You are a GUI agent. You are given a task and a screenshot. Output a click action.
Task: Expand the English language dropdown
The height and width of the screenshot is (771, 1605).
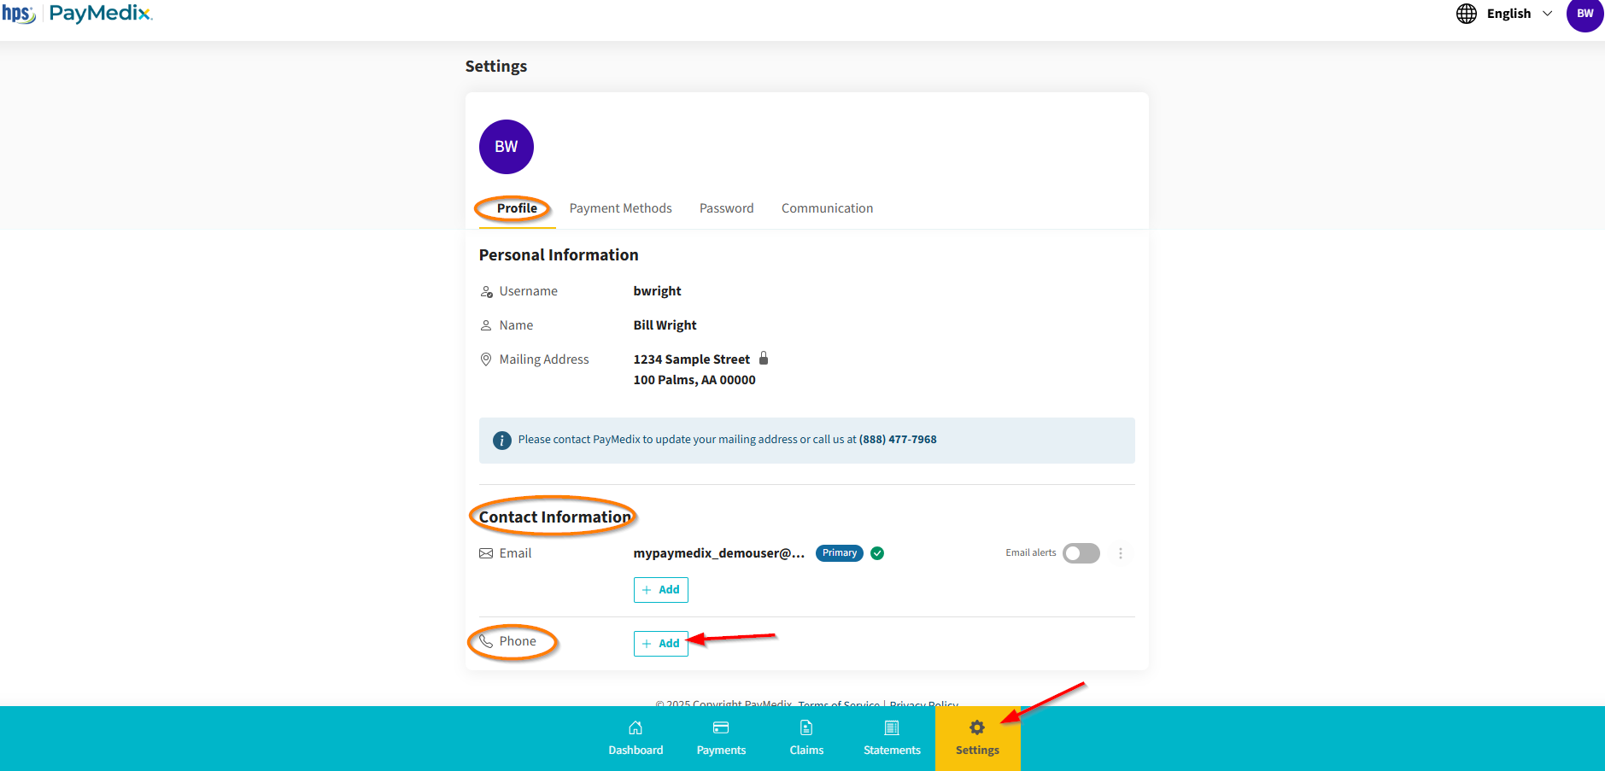tap(1520, 14)
